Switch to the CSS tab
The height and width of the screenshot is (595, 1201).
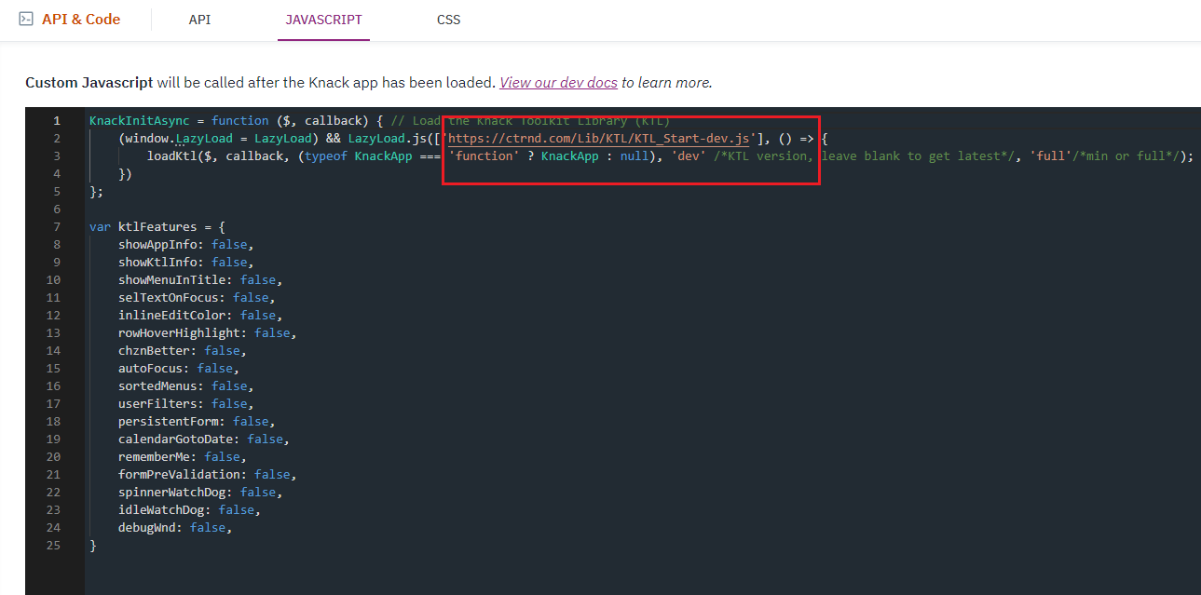tap(448, 19)
